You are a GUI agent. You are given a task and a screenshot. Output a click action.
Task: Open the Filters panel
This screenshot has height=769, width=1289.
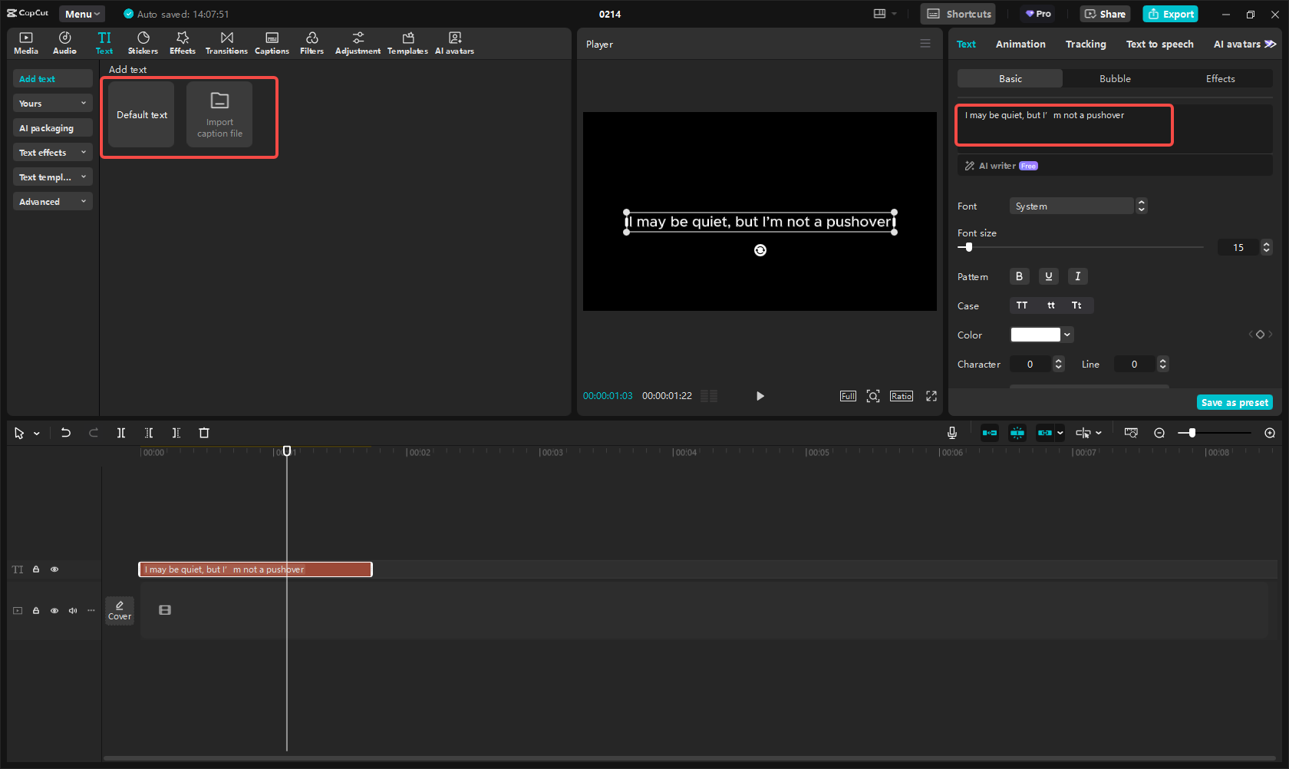(312, 43)
